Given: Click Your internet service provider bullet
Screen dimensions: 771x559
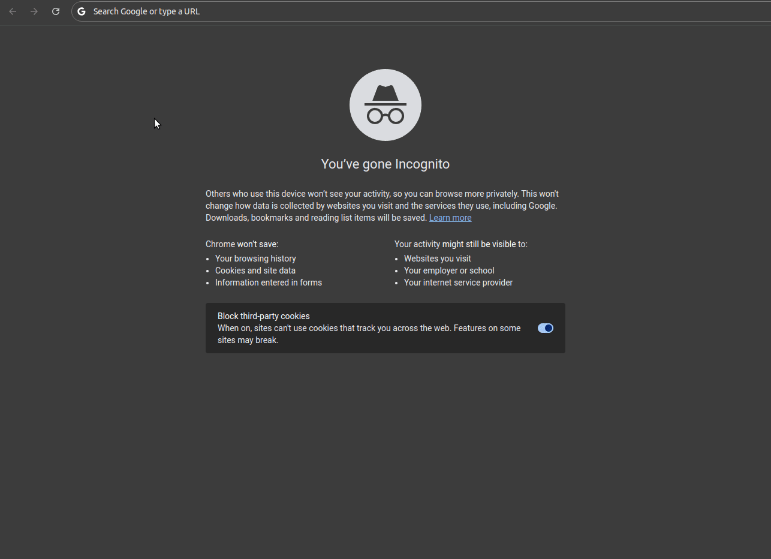Looking at the screenshot, I should (x=459, y=282).
